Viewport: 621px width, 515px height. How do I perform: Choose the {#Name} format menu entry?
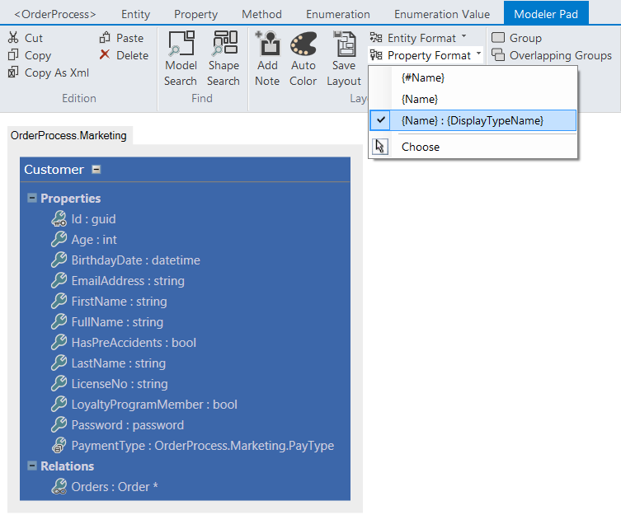pyautogui.click(x=422, y=77)
